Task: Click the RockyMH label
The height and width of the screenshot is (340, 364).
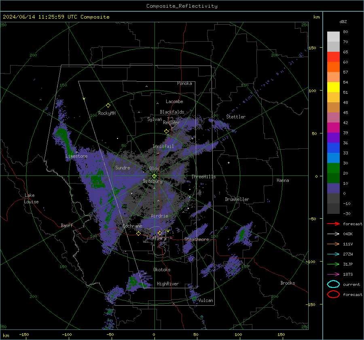Action: [107, 113]
